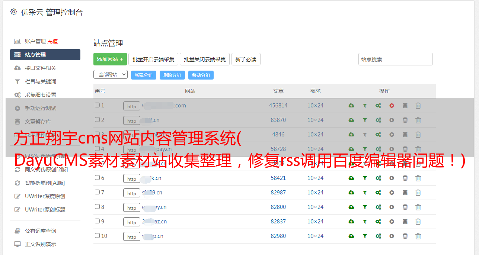Open the gears settings icon in row 1
This screenshot has height=255, width=479.
(378, 106)
